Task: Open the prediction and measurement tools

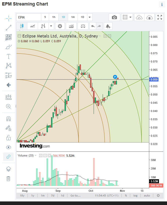Action: click(x=9, y=75)
